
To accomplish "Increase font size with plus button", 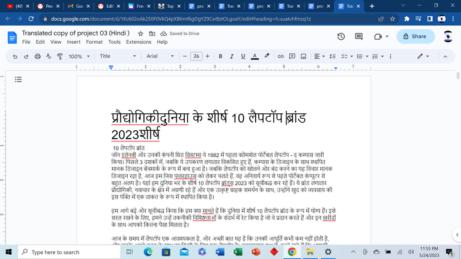I will tap(209, 56).
